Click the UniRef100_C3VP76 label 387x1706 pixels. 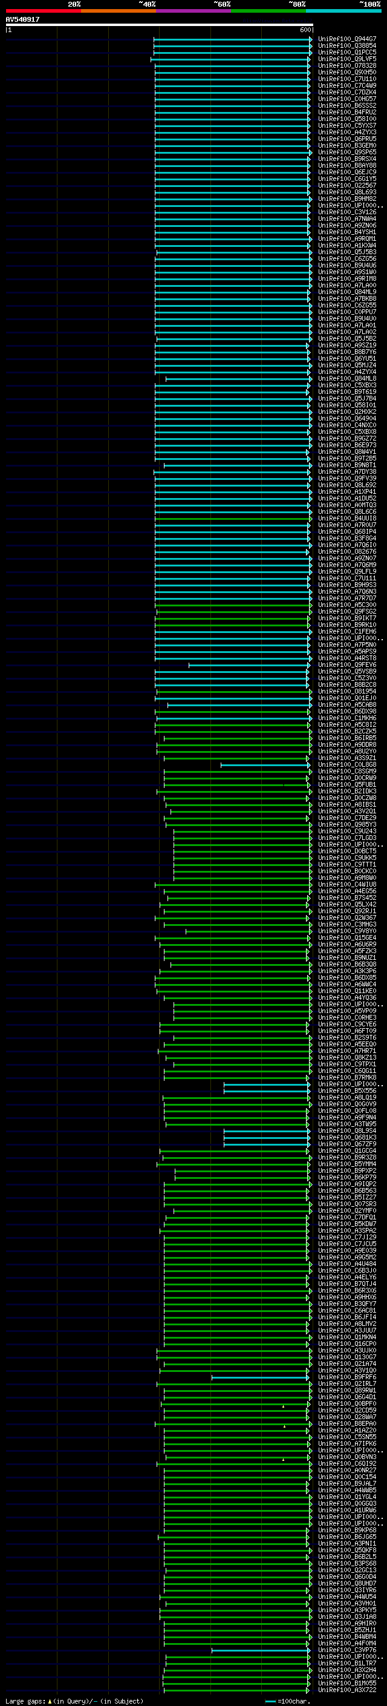[347, 1650]
